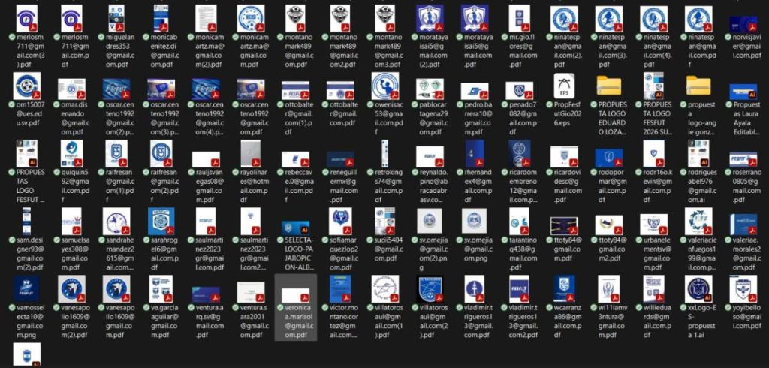769x368 pixels.
Task: Select the PropFesfutGio2026.eps file icon
Action: coord(564,86)
